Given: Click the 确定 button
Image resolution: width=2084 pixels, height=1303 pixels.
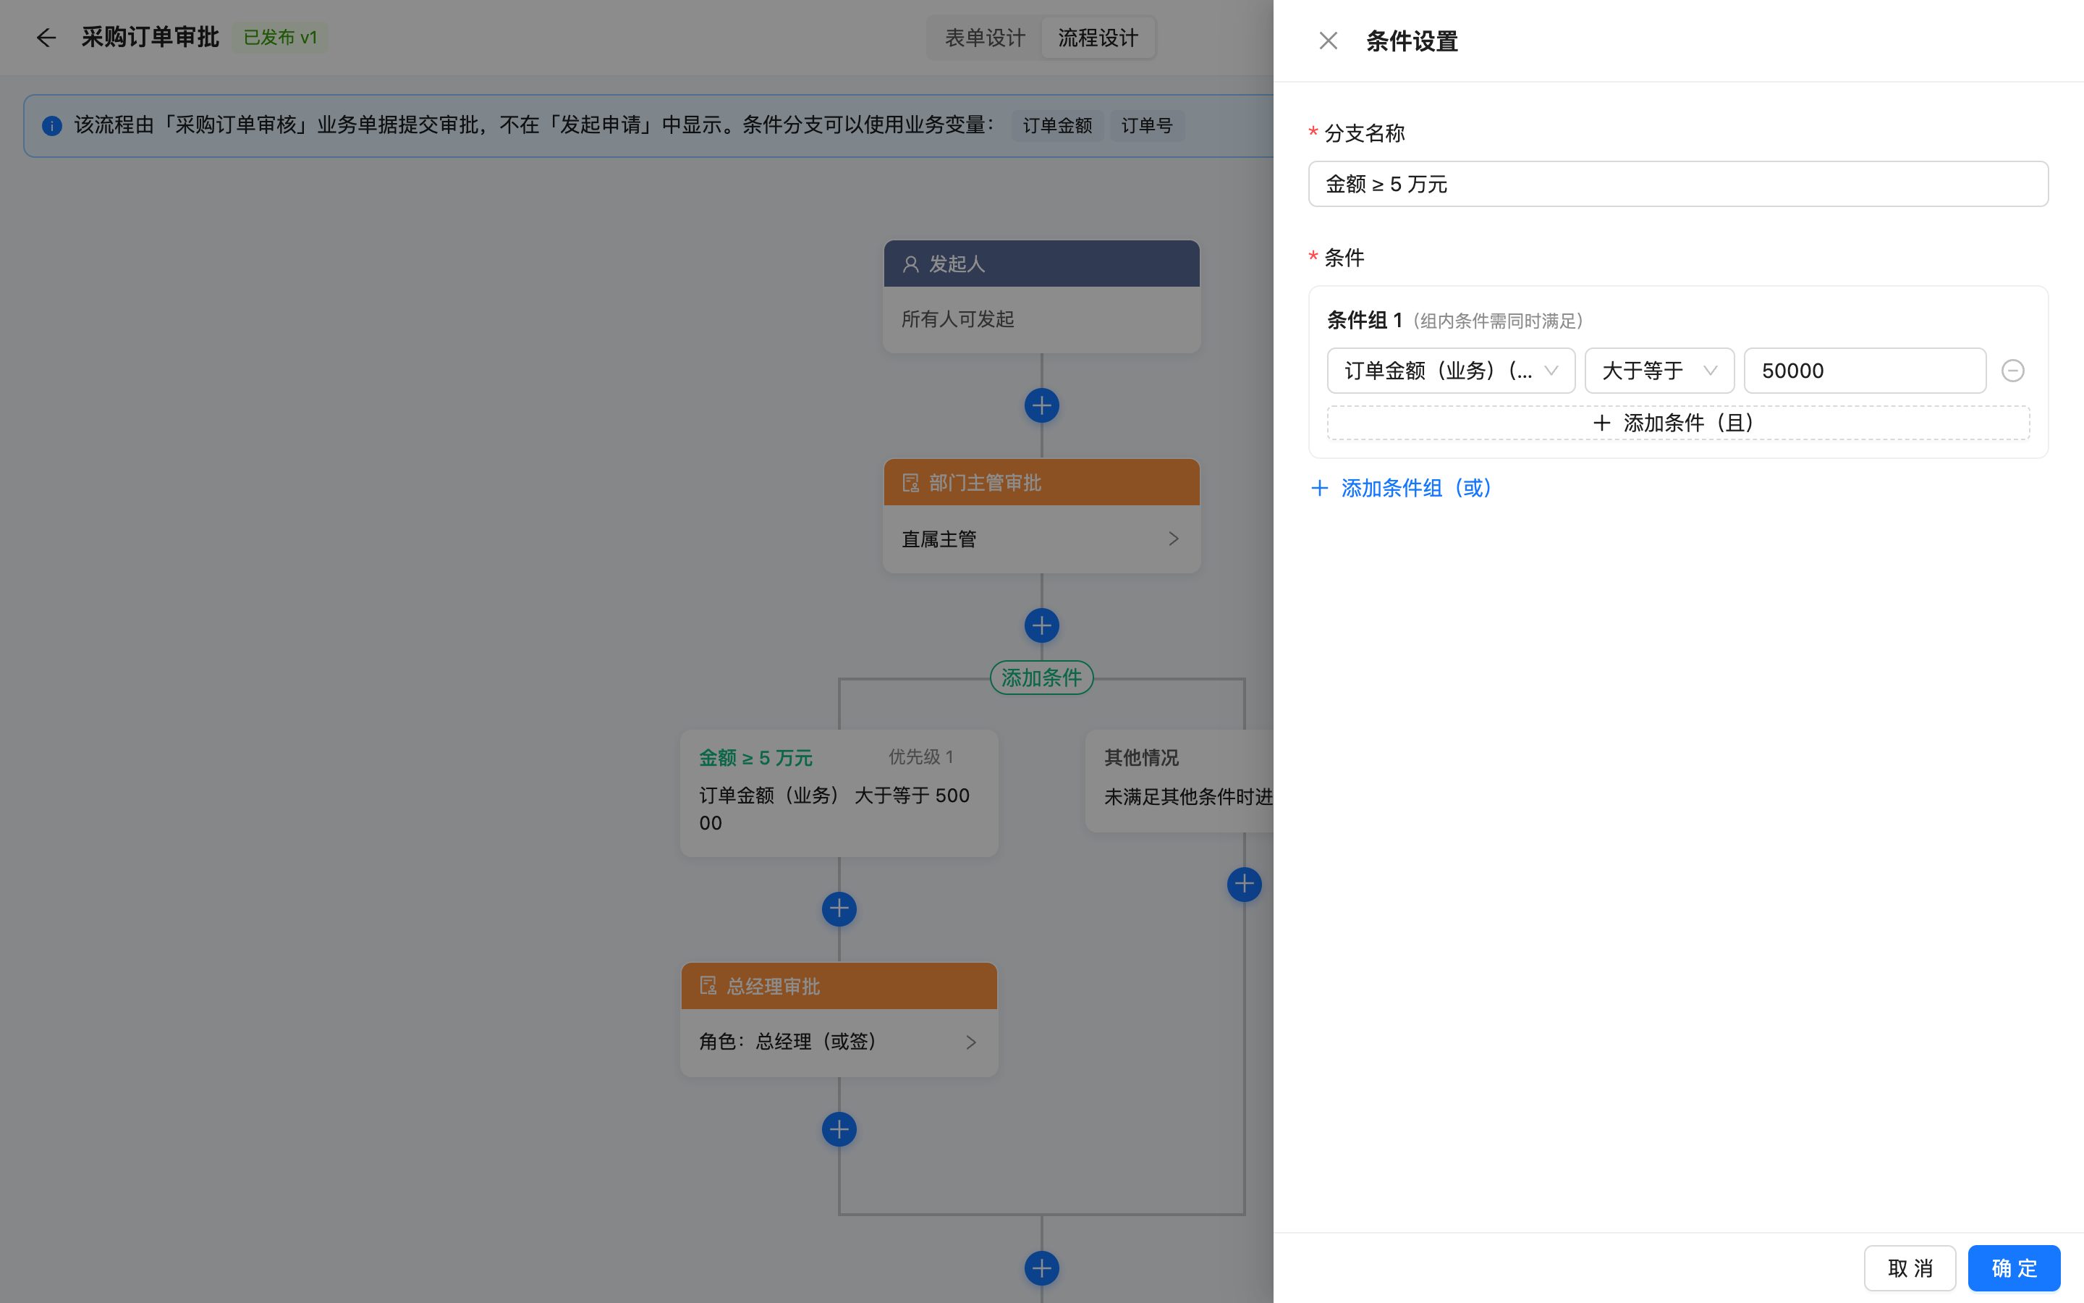Looking at the screenshot, I should coord(2013,1268).
